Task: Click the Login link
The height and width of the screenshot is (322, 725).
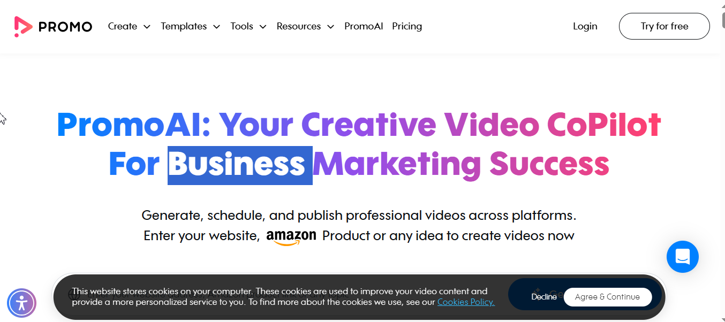Action: 585,26
